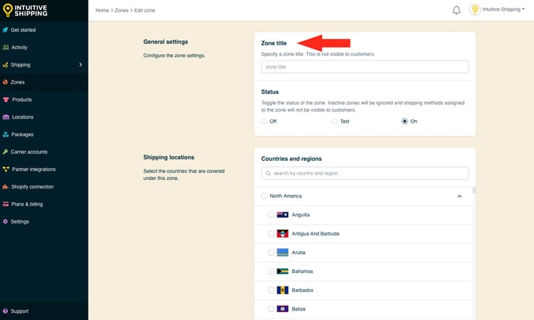Select the Off status radio button
534x320 pixels.
point(265,121)
